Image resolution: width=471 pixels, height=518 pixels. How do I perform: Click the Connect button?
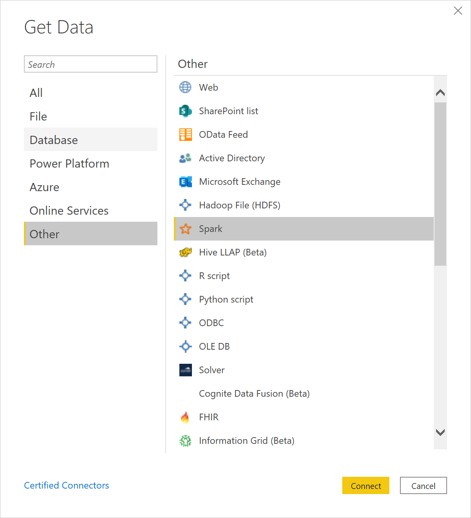click(x=366, y=485)
